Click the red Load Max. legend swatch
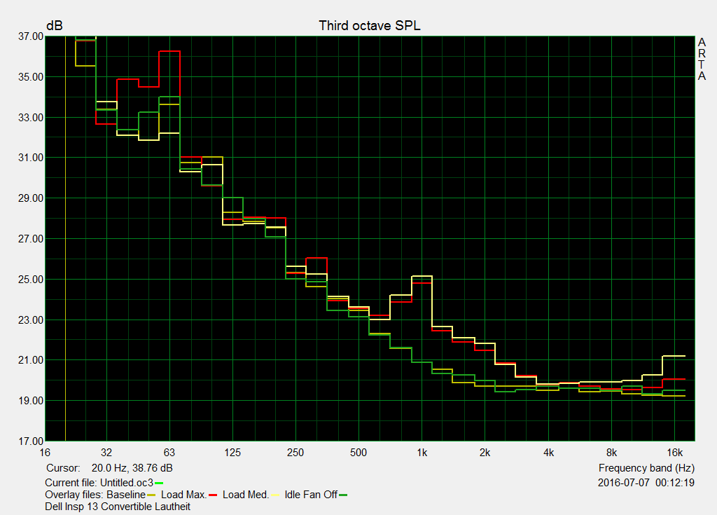Viewport: 717px width, 515px height. (x=213, y=495)
